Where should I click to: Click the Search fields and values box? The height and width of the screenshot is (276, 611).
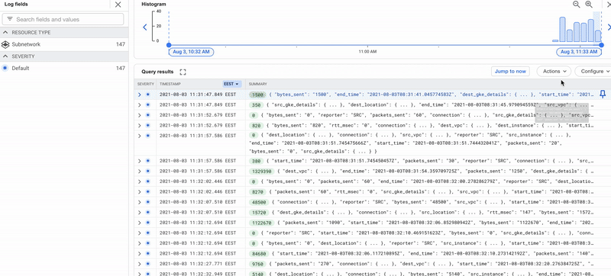[x=63, y=19]
